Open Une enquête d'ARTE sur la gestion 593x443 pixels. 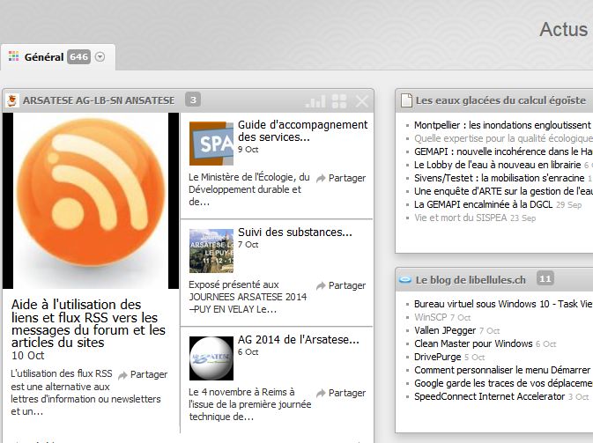pos(503,191)
